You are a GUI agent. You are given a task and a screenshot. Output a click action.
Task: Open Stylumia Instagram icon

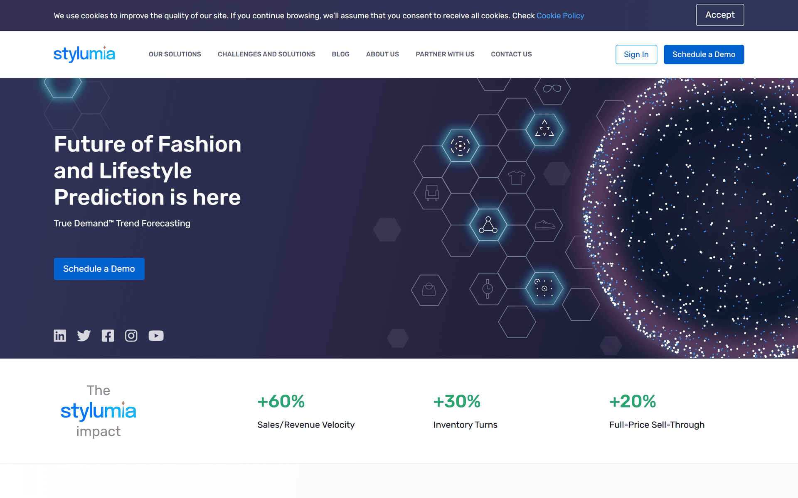pyautogui.click(x=131, y=335)
